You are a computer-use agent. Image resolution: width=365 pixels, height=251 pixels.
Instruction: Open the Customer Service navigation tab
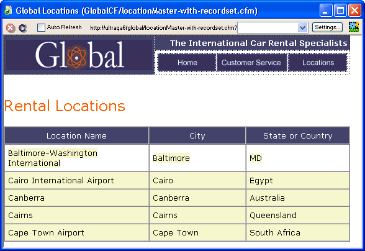[x=251, y=63]
